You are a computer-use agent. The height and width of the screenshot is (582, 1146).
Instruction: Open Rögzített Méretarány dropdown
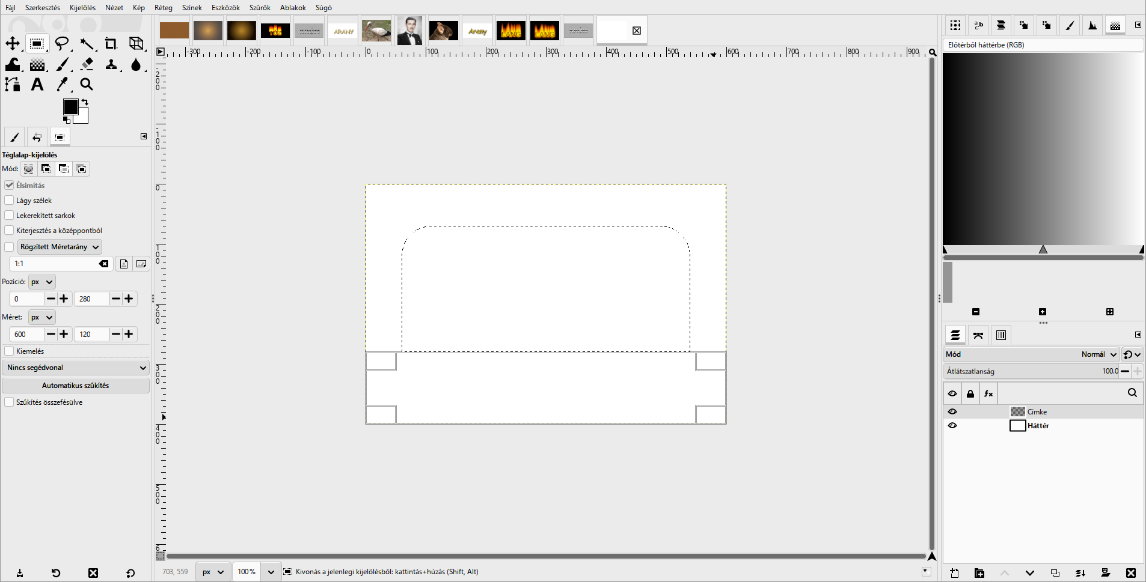point(60,247)
